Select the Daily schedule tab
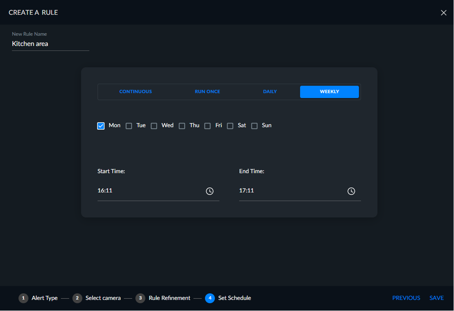This screenshot has width=454, height=311. coord(270,92)
